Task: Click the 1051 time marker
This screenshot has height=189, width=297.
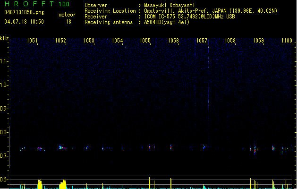Action: click(x=32, y=41)
